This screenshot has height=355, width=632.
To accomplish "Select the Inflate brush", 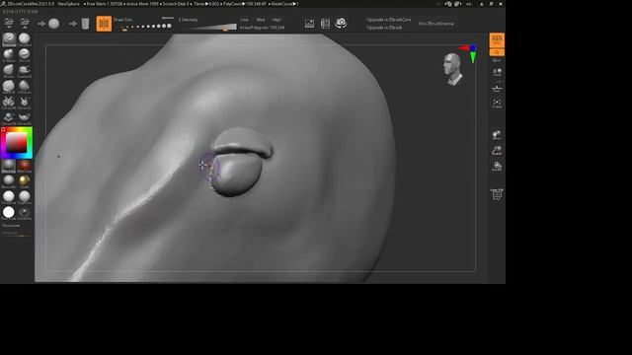I will [x=9, y=55].
